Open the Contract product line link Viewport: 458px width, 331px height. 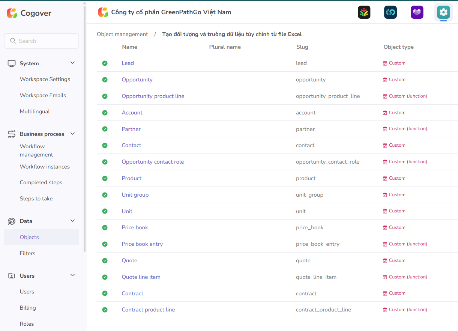click(148, 310)
